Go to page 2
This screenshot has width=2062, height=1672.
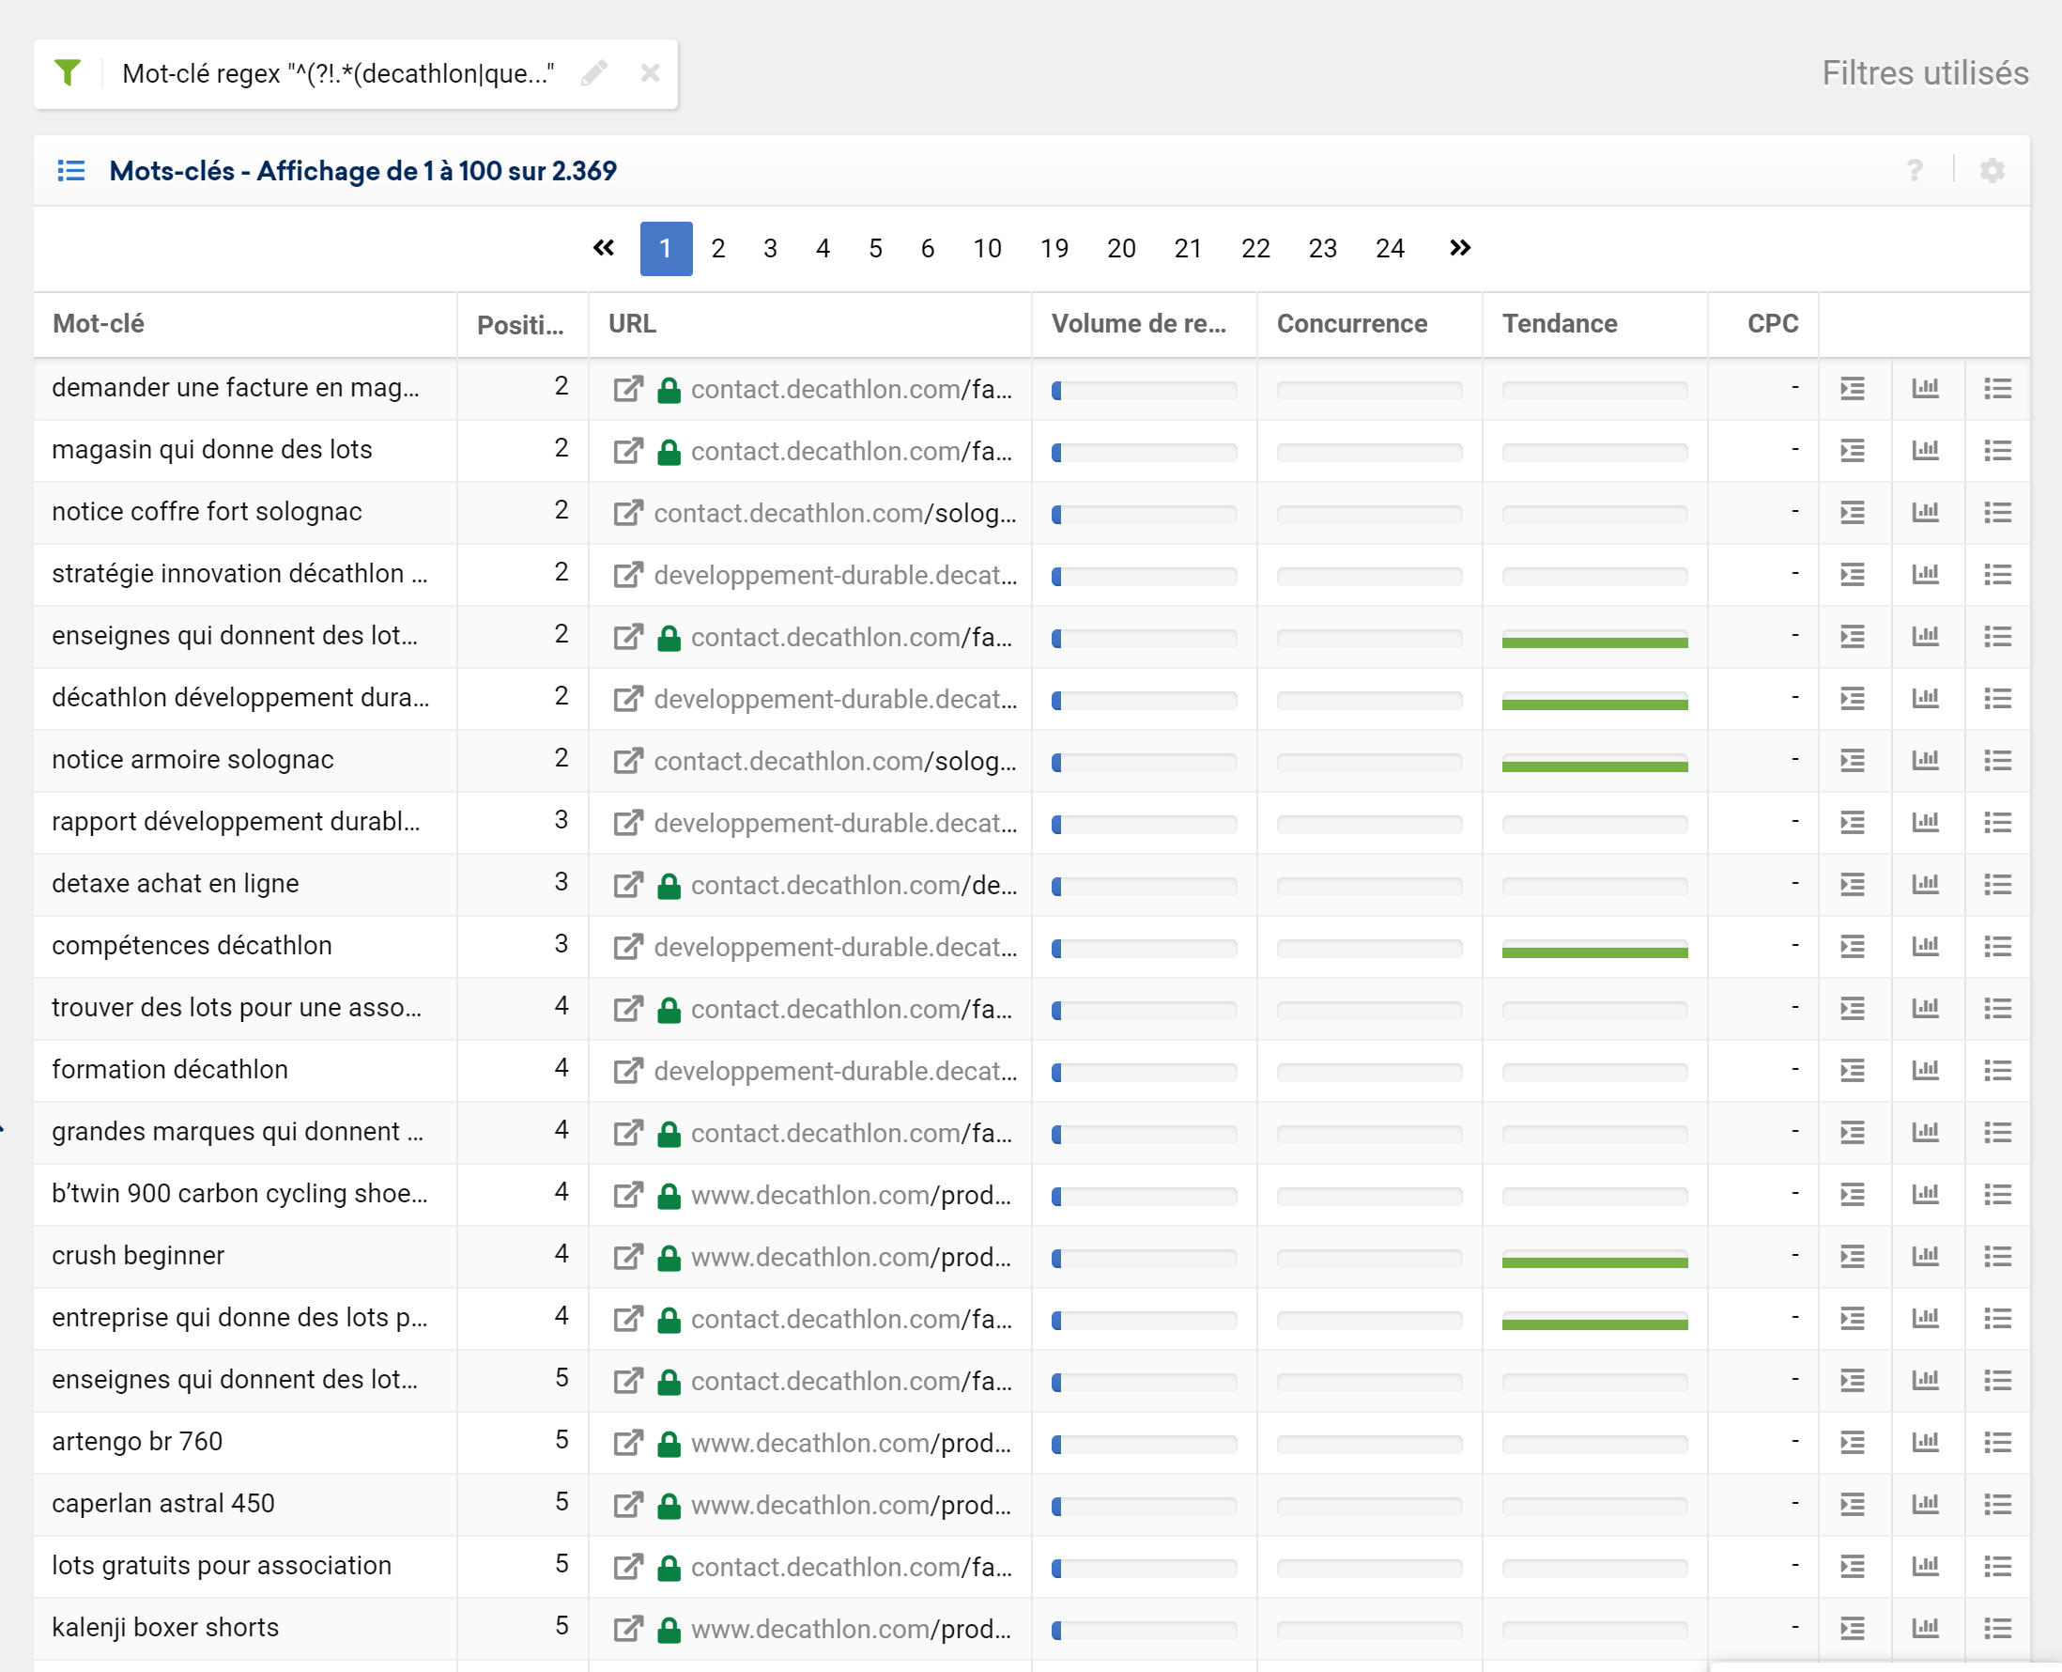point(718,249)
